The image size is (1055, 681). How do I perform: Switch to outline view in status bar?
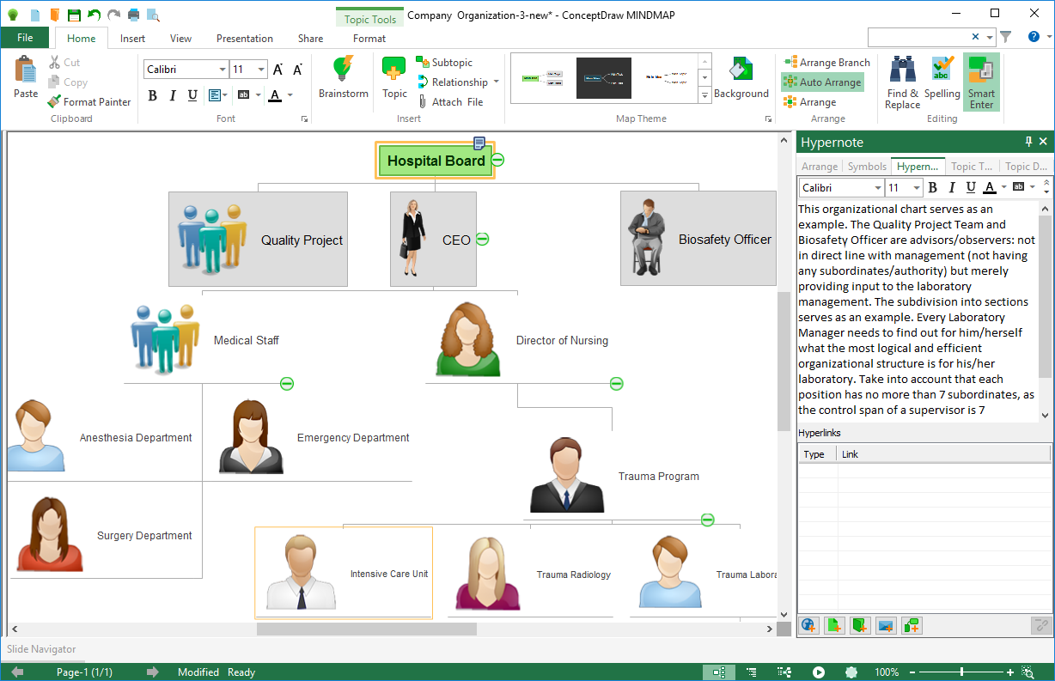751,672
